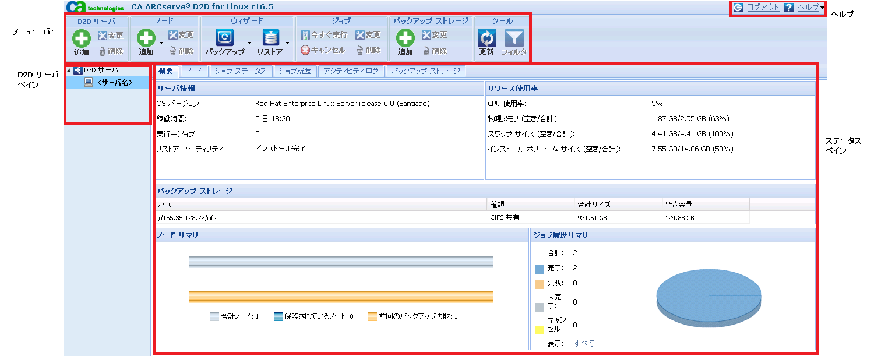
Task: Click the 合計ノード legend entry
Action: [x=234, y=316]
